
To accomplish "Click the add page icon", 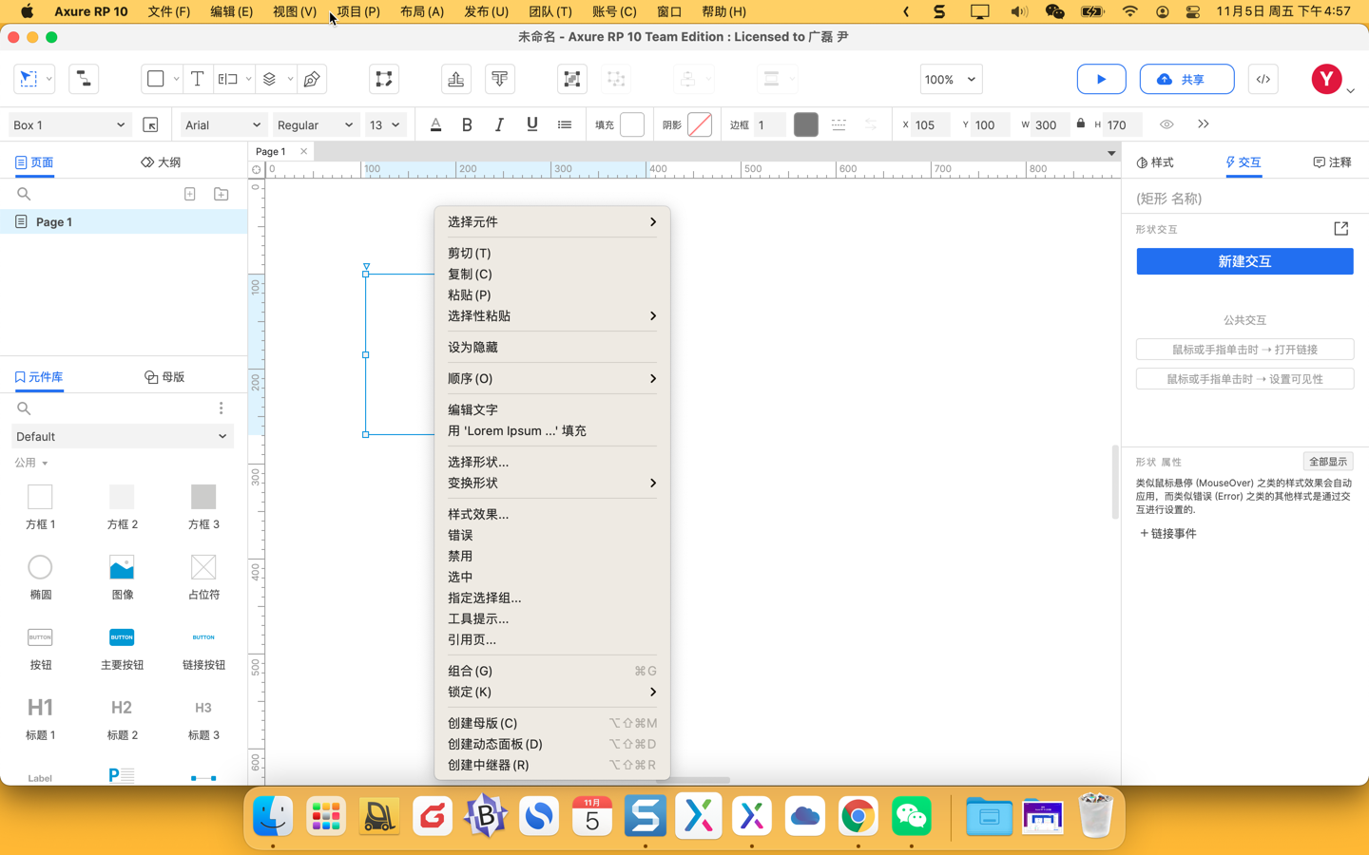I will (x=190, y=194).
